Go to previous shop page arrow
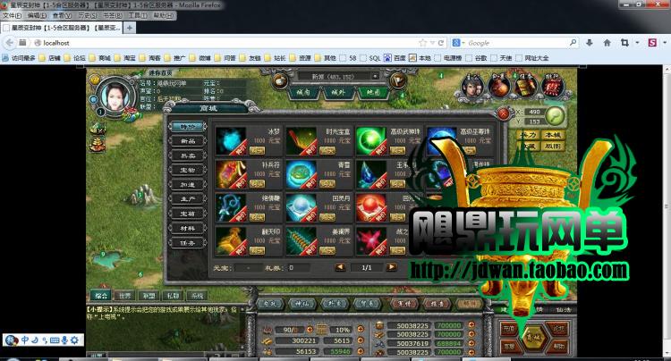The width and height of the screenshot is (671, 361). 340,267
